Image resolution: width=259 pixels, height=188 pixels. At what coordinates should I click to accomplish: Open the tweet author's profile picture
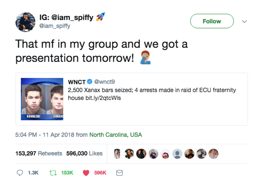[x=25, y=22]
